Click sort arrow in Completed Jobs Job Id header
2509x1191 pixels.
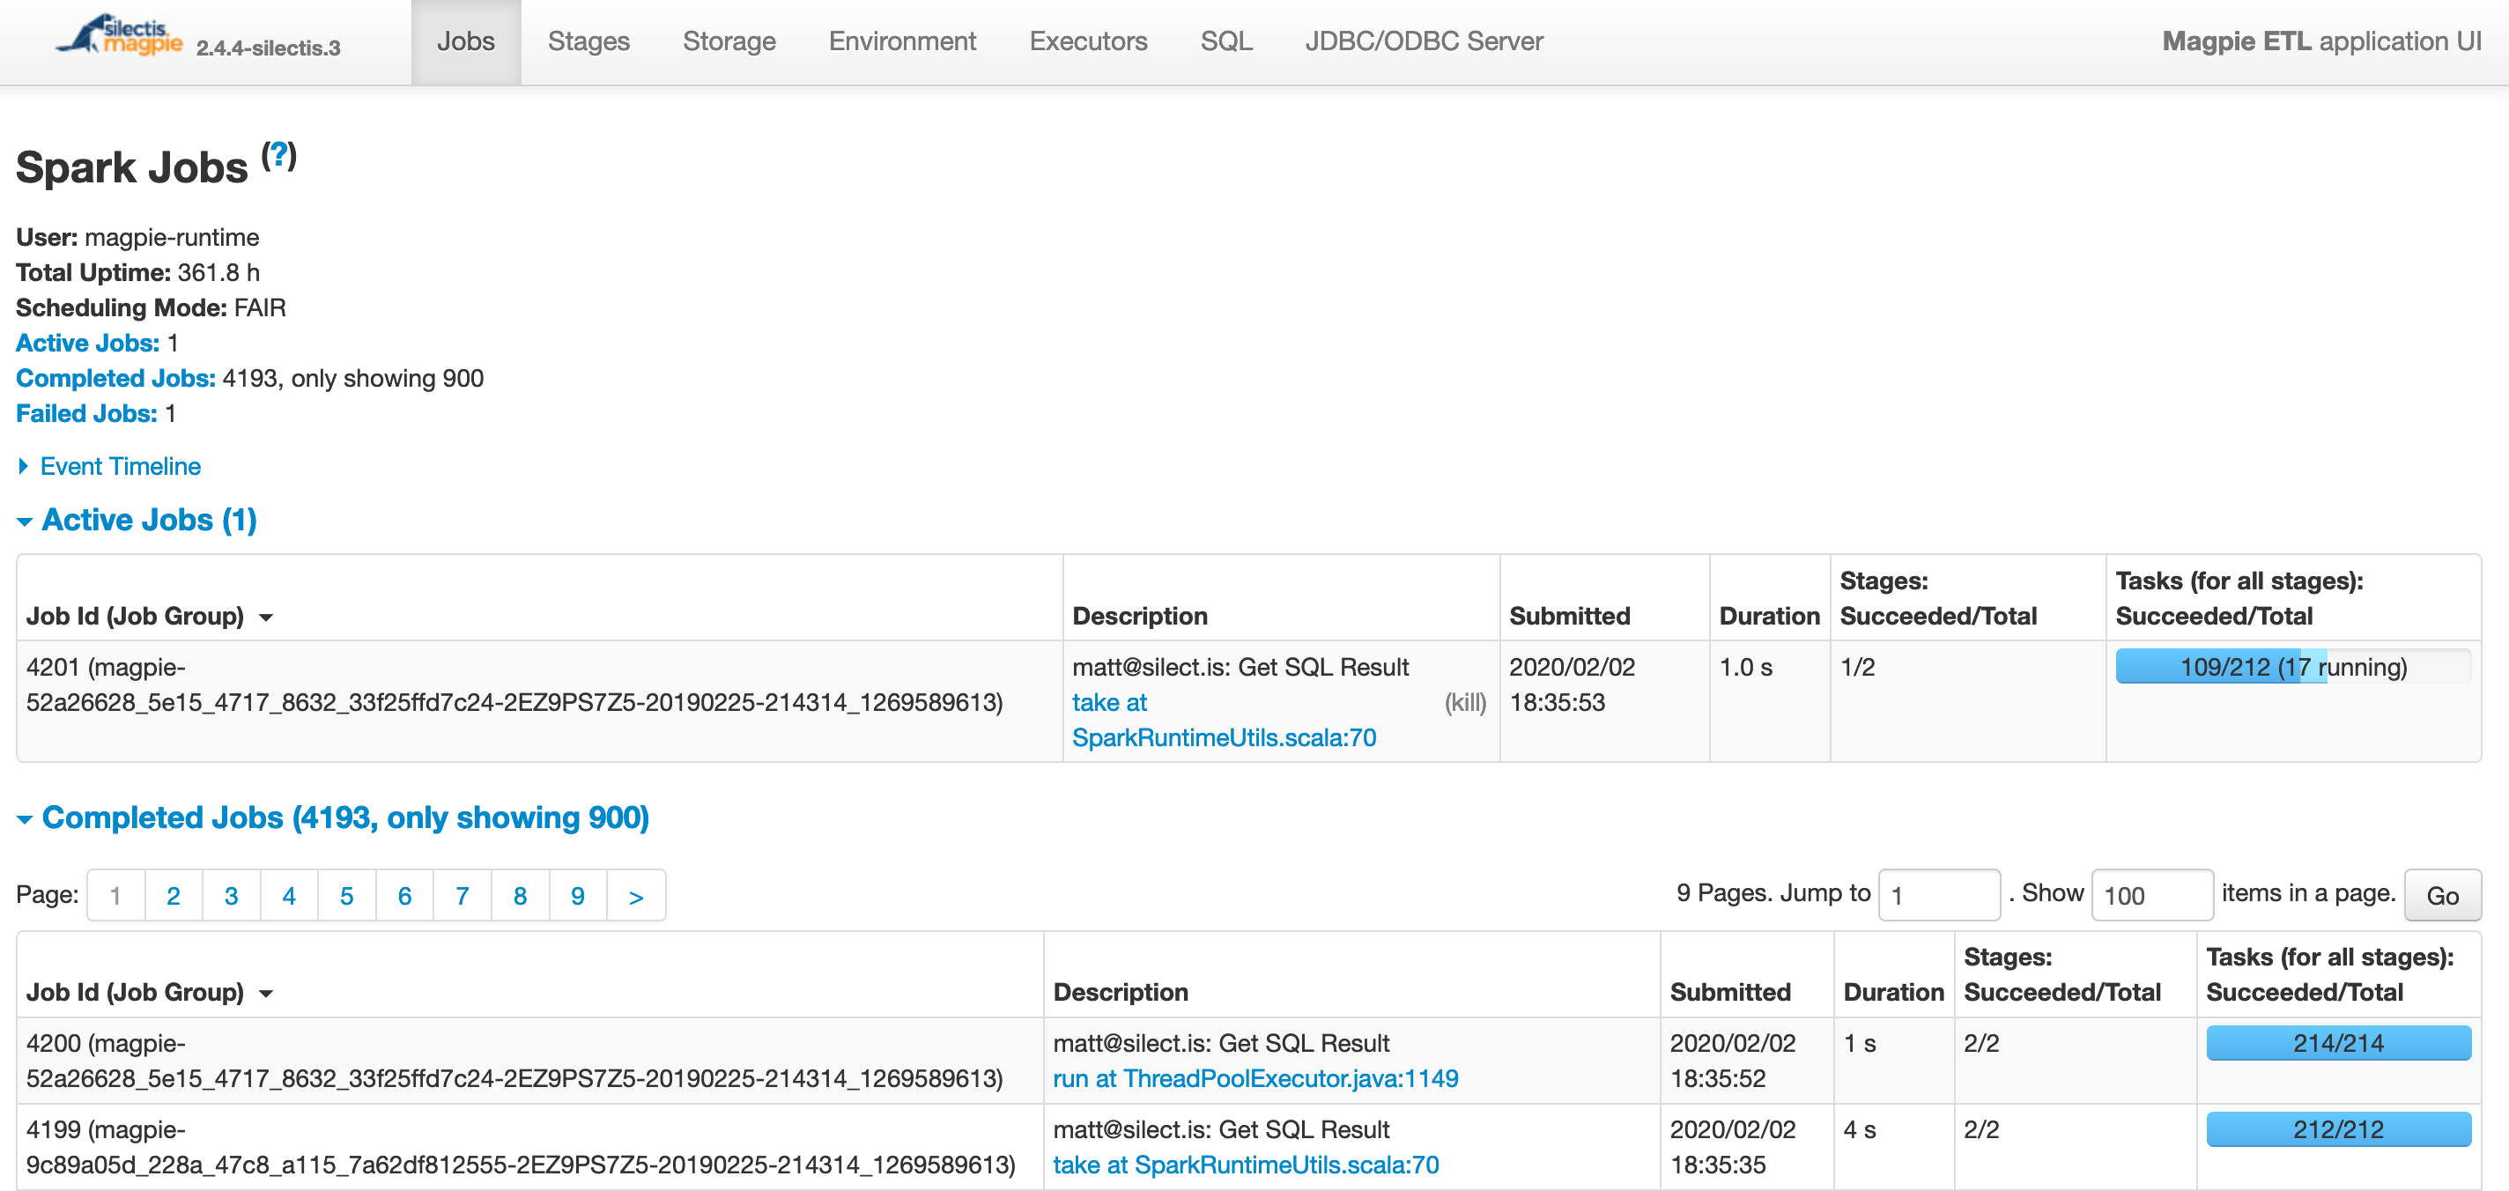266,994
